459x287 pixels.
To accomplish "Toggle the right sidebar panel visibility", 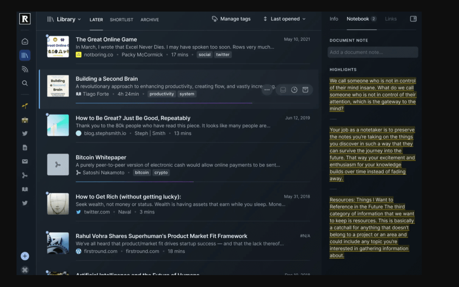I will point(413,19).
